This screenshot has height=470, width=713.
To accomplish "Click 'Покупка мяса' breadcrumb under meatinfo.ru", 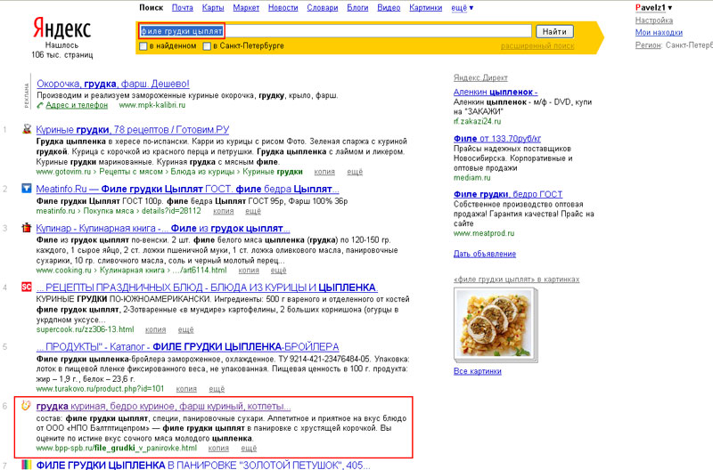I will tap(109, 211).
